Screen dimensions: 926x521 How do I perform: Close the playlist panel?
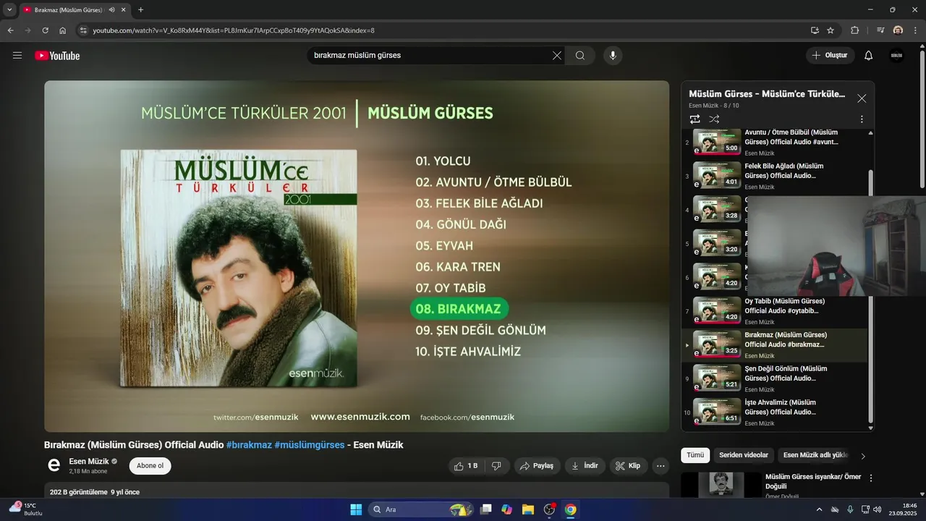pos(862,98)
